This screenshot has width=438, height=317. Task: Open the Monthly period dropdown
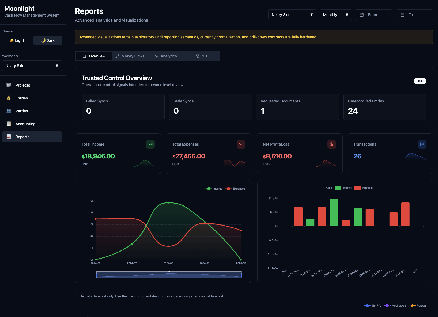(336, 15)
